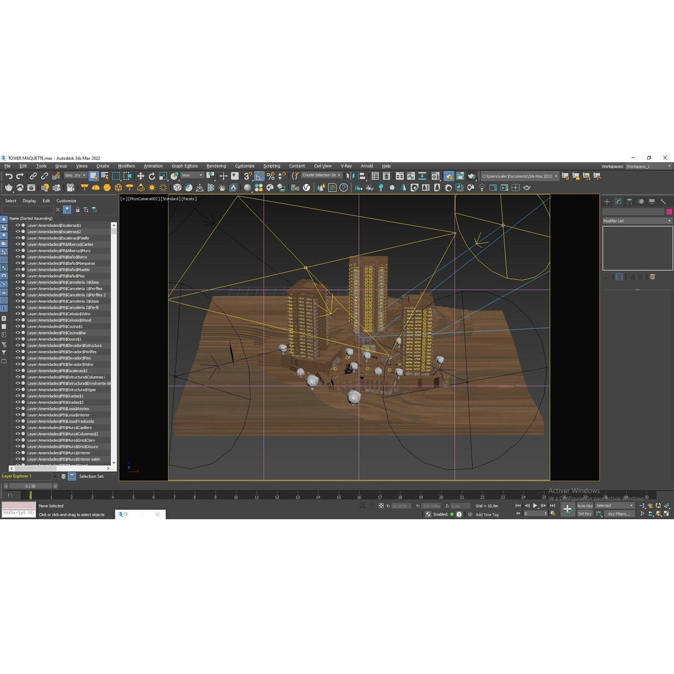Click the Mirror tool icon
The height and width of the screenshot is (674, 674).
[x=351, y=176]
